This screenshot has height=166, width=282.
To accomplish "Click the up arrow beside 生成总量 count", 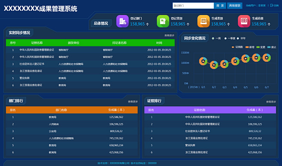I will (269, 24).
